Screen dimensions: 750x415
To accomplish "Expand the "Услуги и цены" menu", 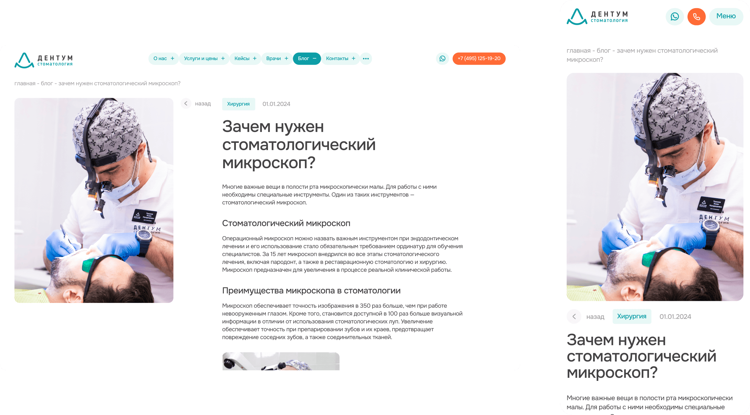I will coord(204,59).
